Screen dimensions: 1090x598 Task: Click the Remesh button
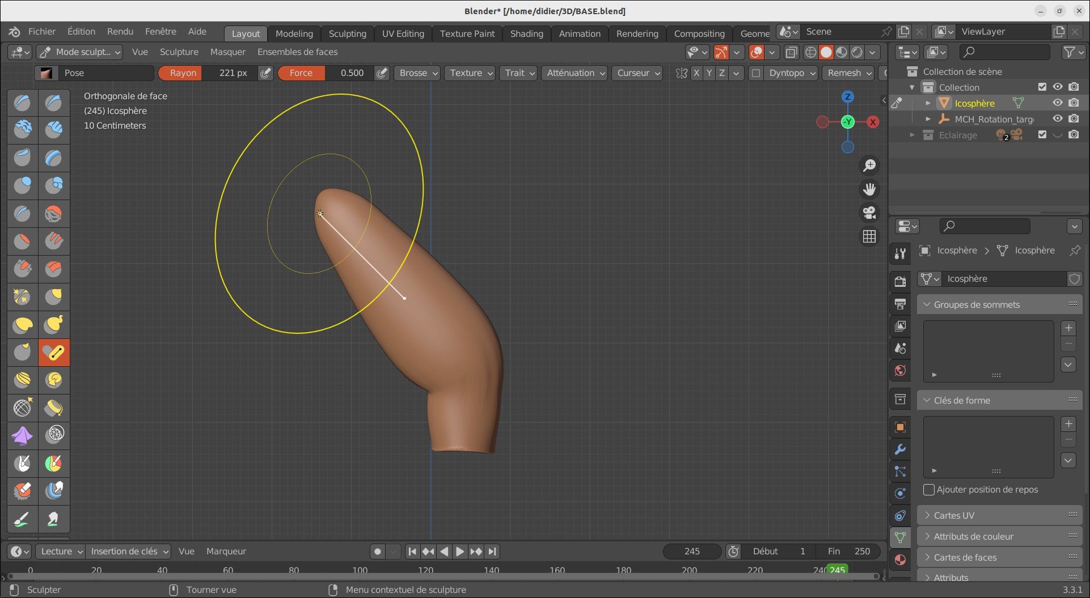(849, 73)
